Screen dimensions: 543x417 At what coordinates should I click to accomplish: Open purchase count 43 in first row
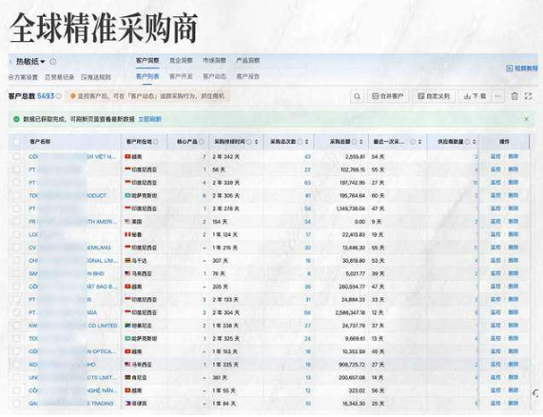pos(307,157)
